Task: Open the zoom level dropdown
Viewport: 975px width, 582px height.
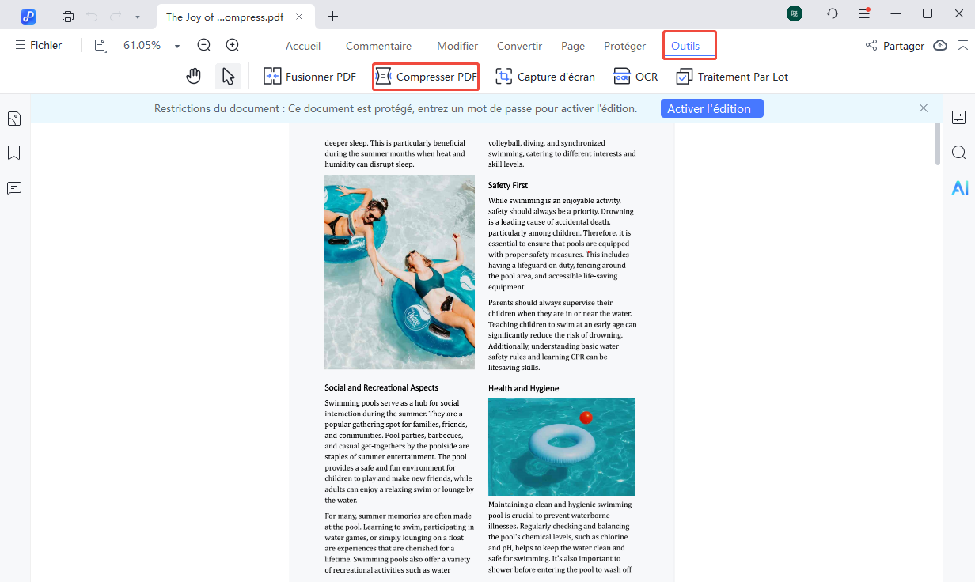Action: (x=176, y=45)
